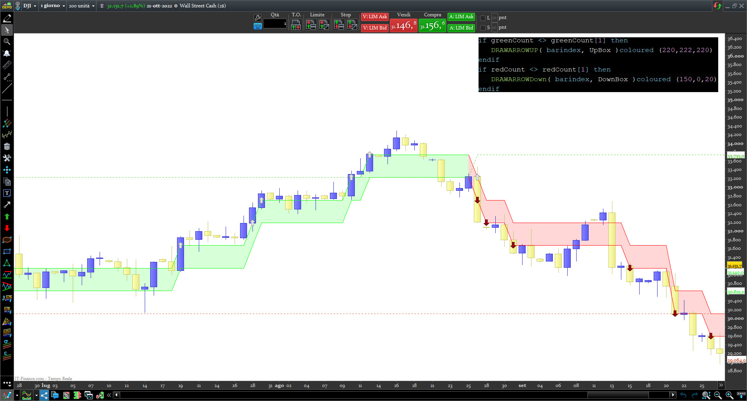Choose the diagonal trend line tool
The image size is (747, 401).
(7, 88)
